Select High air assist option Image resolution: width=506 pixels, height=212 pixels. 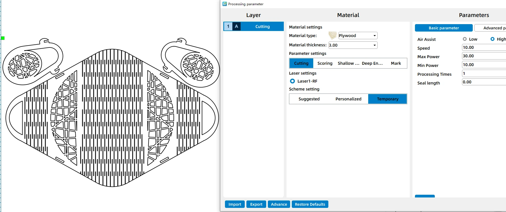[493, 39]
